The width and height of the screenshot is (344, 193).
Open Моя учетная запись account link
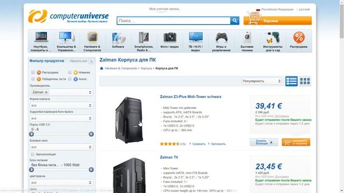point(164,9)
